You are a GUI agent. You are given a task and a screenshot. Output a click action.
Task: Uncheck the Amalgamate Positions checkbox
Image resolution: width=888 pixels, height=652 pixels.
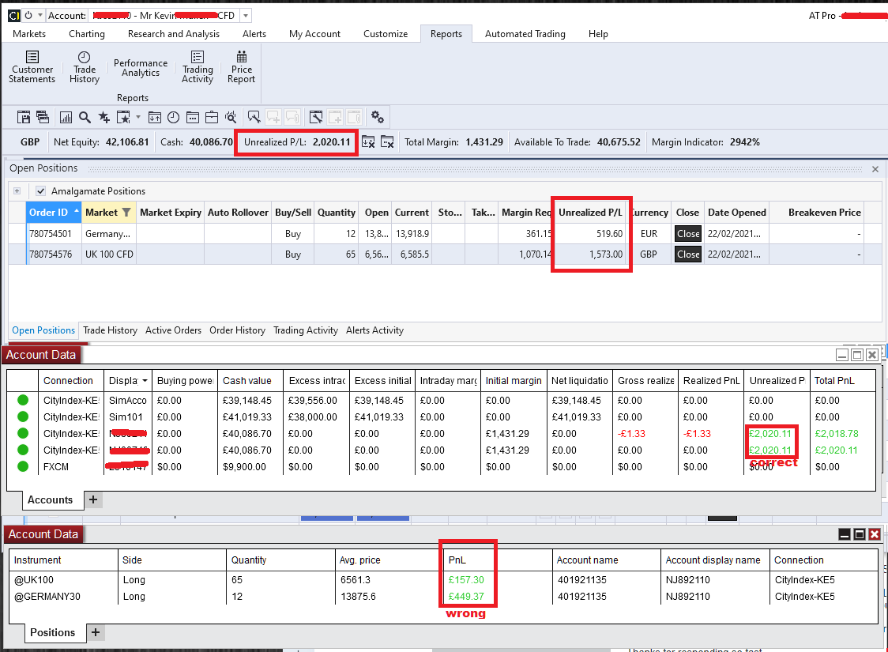coord(41,191)
